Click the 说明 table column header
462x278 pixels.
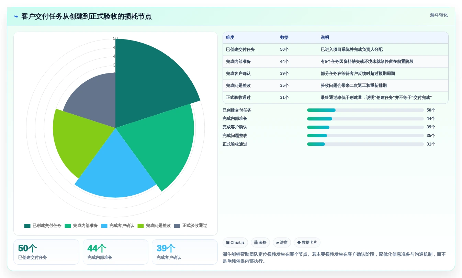[x=325, y=38]
